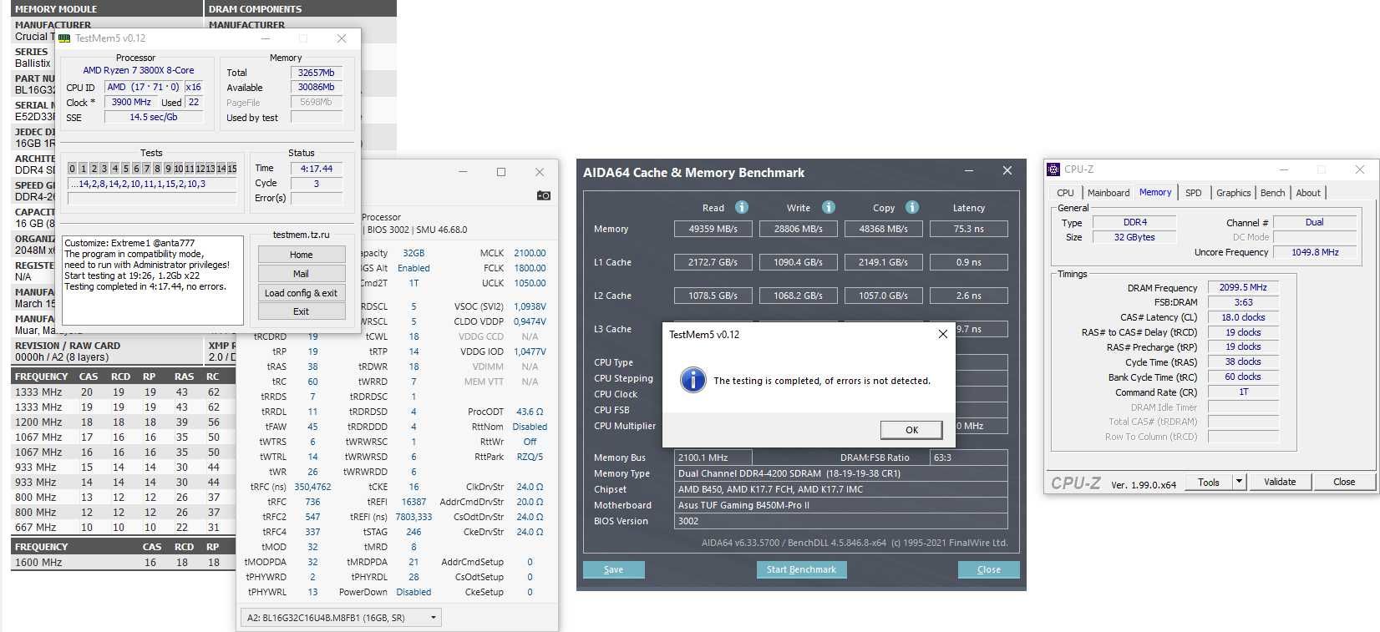
Task: Open the SPD tab in CPU-Z
Action: coord(1193,193)
